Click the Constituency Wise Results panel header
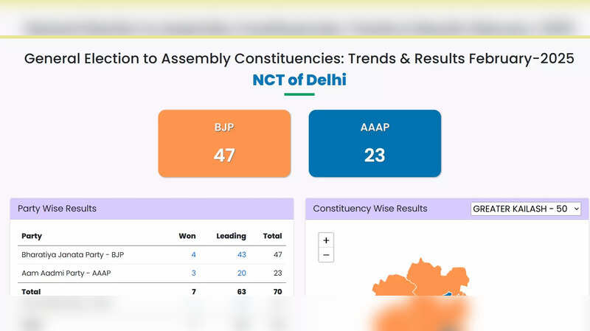 [370, 209]
